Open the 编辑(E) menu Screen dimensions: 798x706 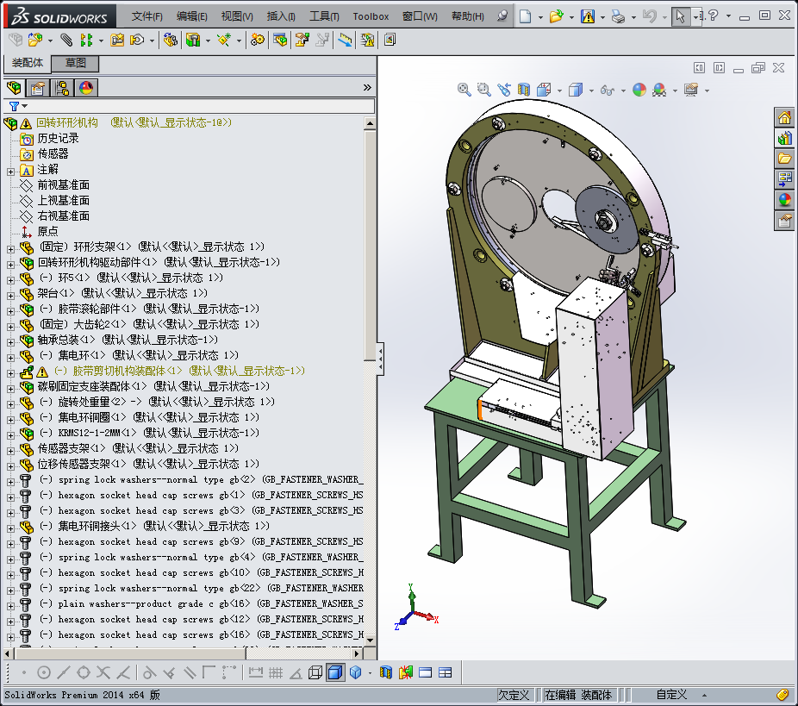[x=191, y=16]
